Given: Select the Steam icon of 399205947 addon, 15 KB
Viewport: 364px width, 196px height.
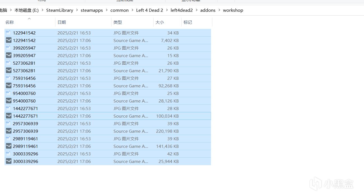Looking at the screenshot, I should click(9, 55).
